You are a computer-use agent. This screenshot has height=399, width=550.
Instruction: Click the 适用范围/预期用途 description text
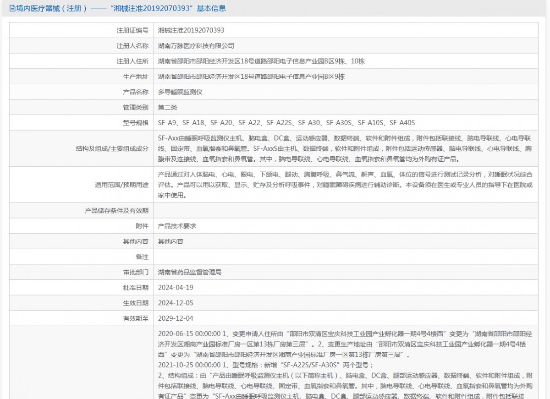344,185
